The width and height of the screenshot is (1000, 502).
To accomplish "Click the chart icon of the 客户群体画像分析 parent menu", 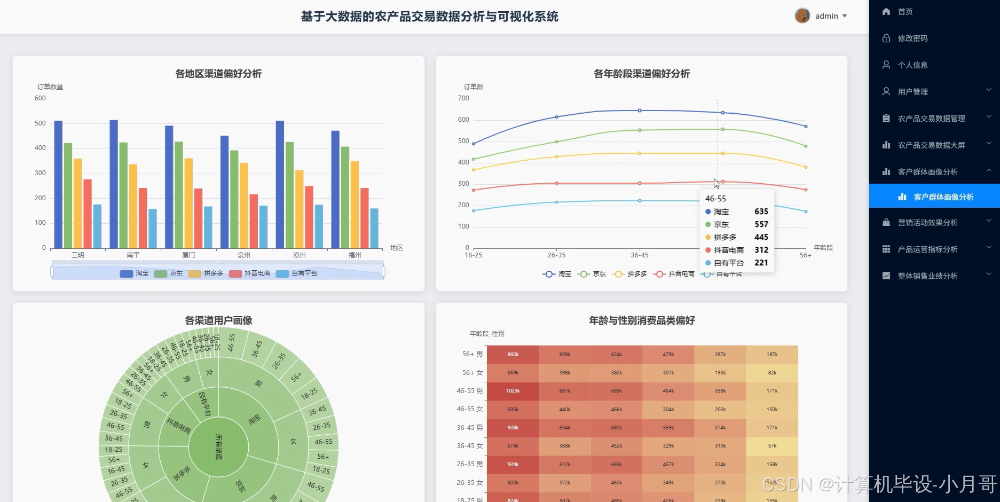I will coord(886,171).
